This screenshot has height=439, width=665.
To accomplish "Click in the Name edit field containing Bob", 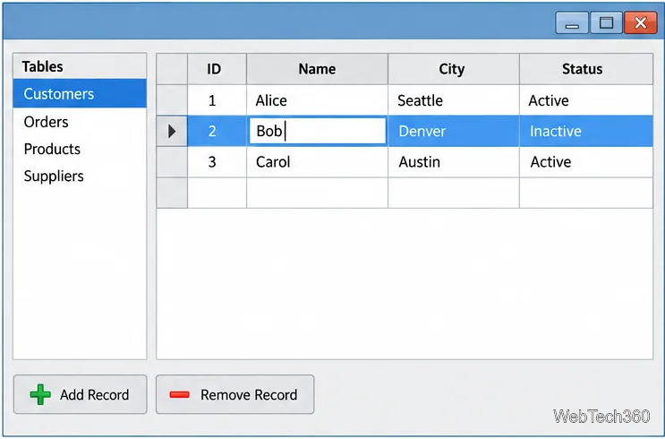I will point(317,131).
